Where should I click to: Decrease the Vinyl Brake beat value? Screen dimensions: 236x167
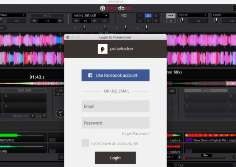(x=76, y=21)
